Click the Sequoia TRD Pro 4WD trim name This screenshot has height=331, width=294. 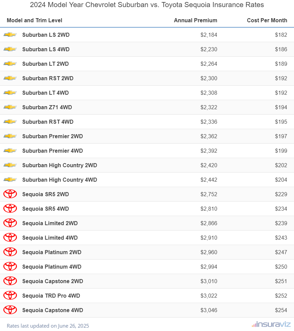click(51, 296)
